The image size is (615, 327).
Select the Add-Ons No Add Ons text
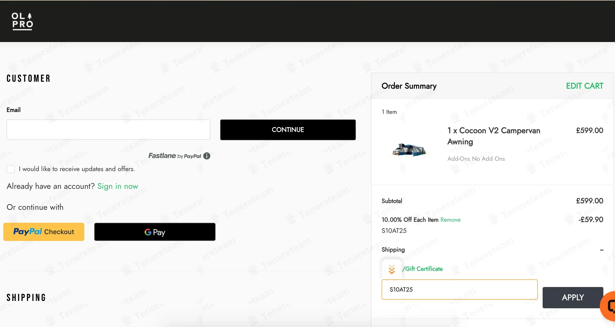click(x=476, y=159)
